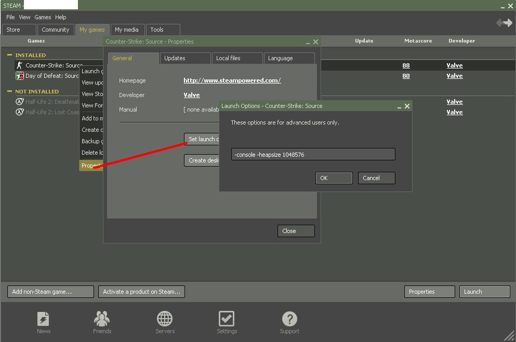Click Valve developer link for Lost Coast row
Viewport: 516px width, 342px height.
(455, 113)
